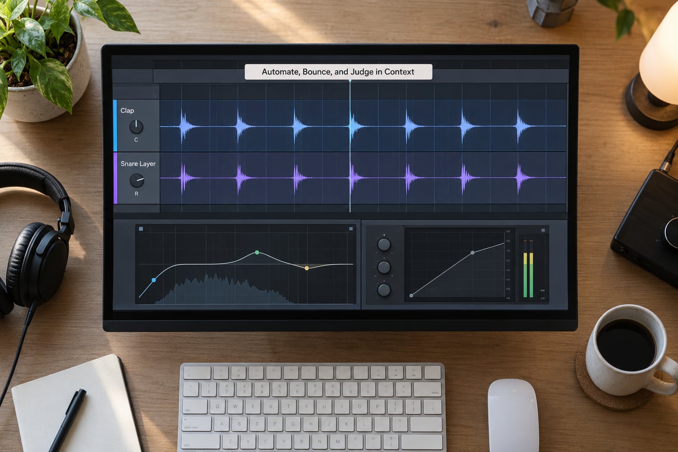Select the green EQ boost node
Viewport: 678px width, 452px height.
[x=257, y=252]
